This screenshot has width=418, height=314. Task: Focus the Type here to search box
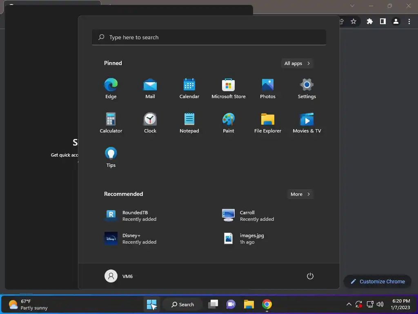point(209,37)
